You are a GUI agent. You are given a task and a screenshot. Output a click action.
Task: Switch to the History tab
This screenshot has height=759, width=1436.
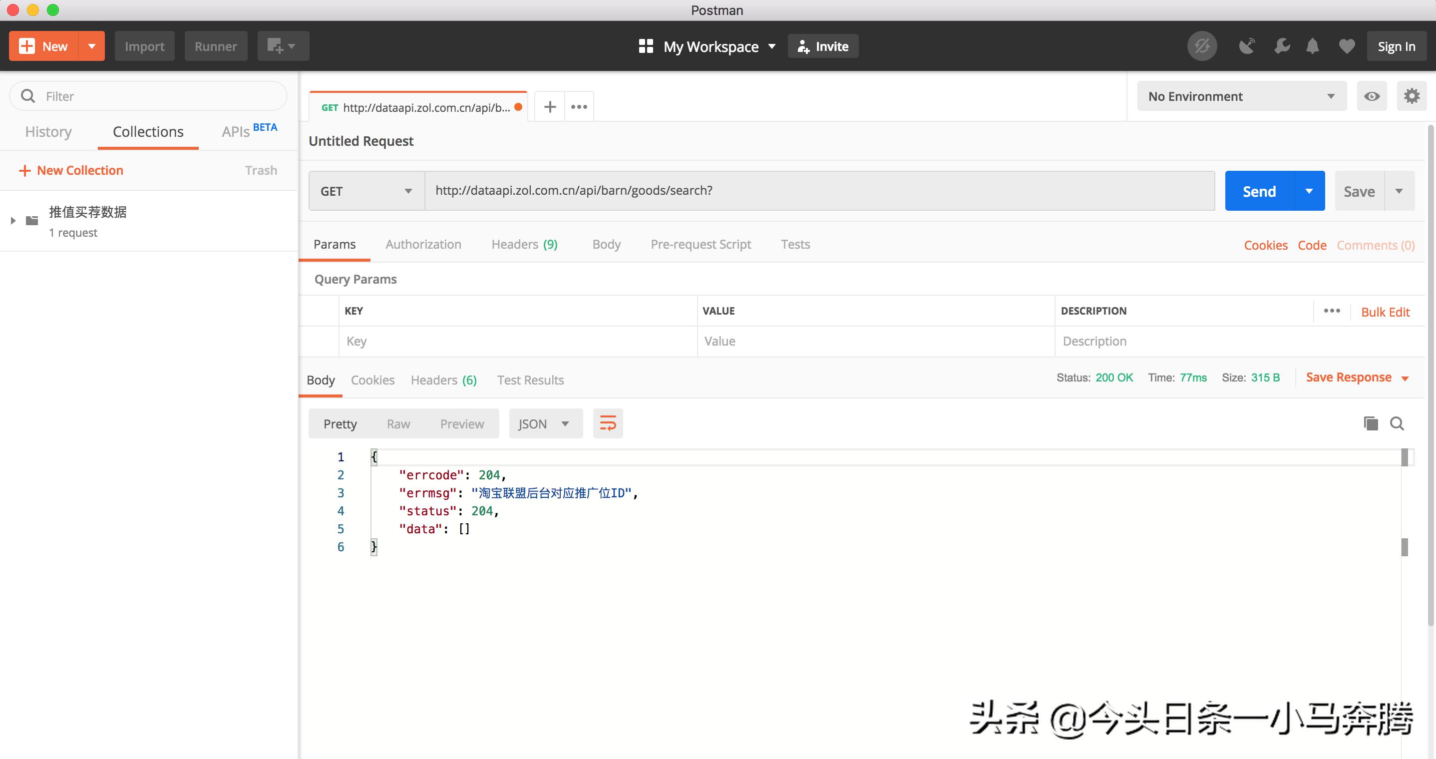[x=48, y=132]
